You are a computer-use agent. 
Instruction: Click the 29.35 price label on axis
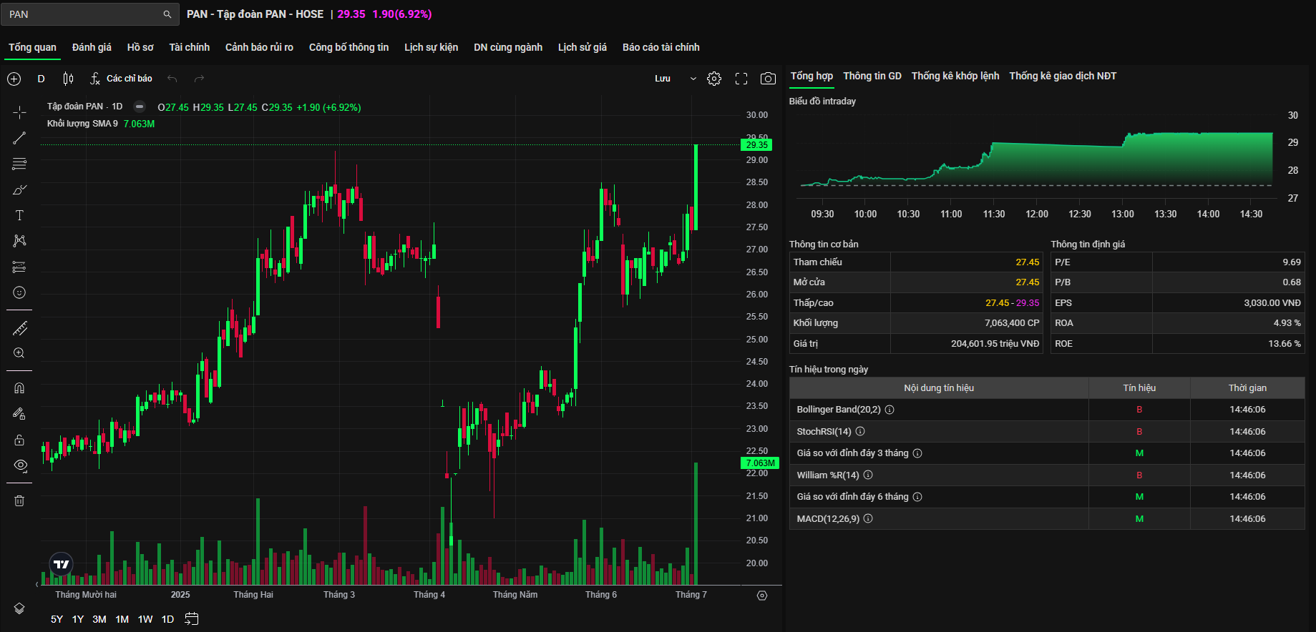tap(756, 145)
